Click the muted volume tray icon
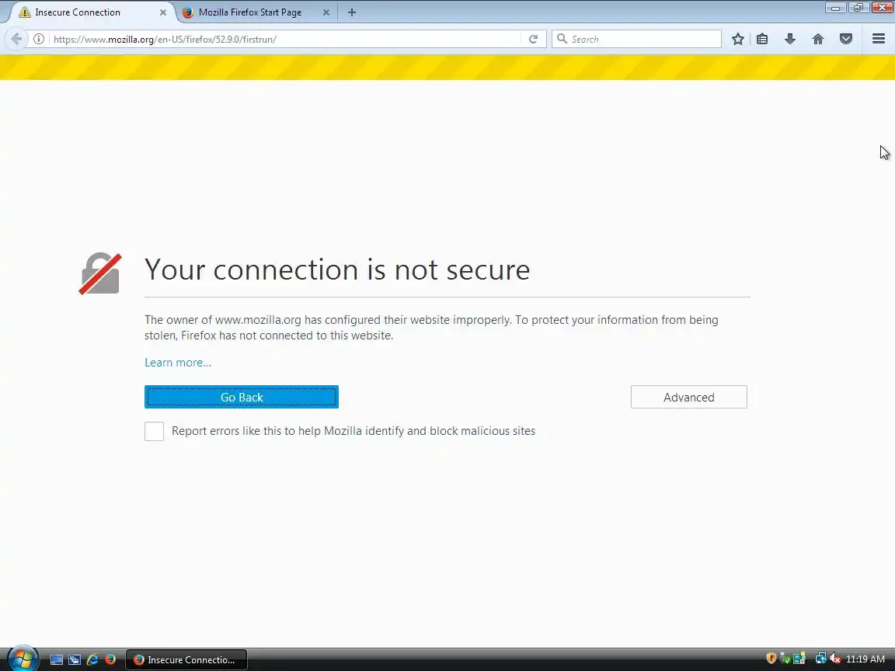The height and width of the screenshot is (671, 895). [x=835, y=659]
